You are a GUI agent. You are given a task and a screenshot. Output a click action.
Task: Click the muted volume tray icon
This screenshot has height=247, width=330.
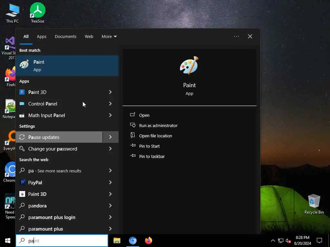288,241
